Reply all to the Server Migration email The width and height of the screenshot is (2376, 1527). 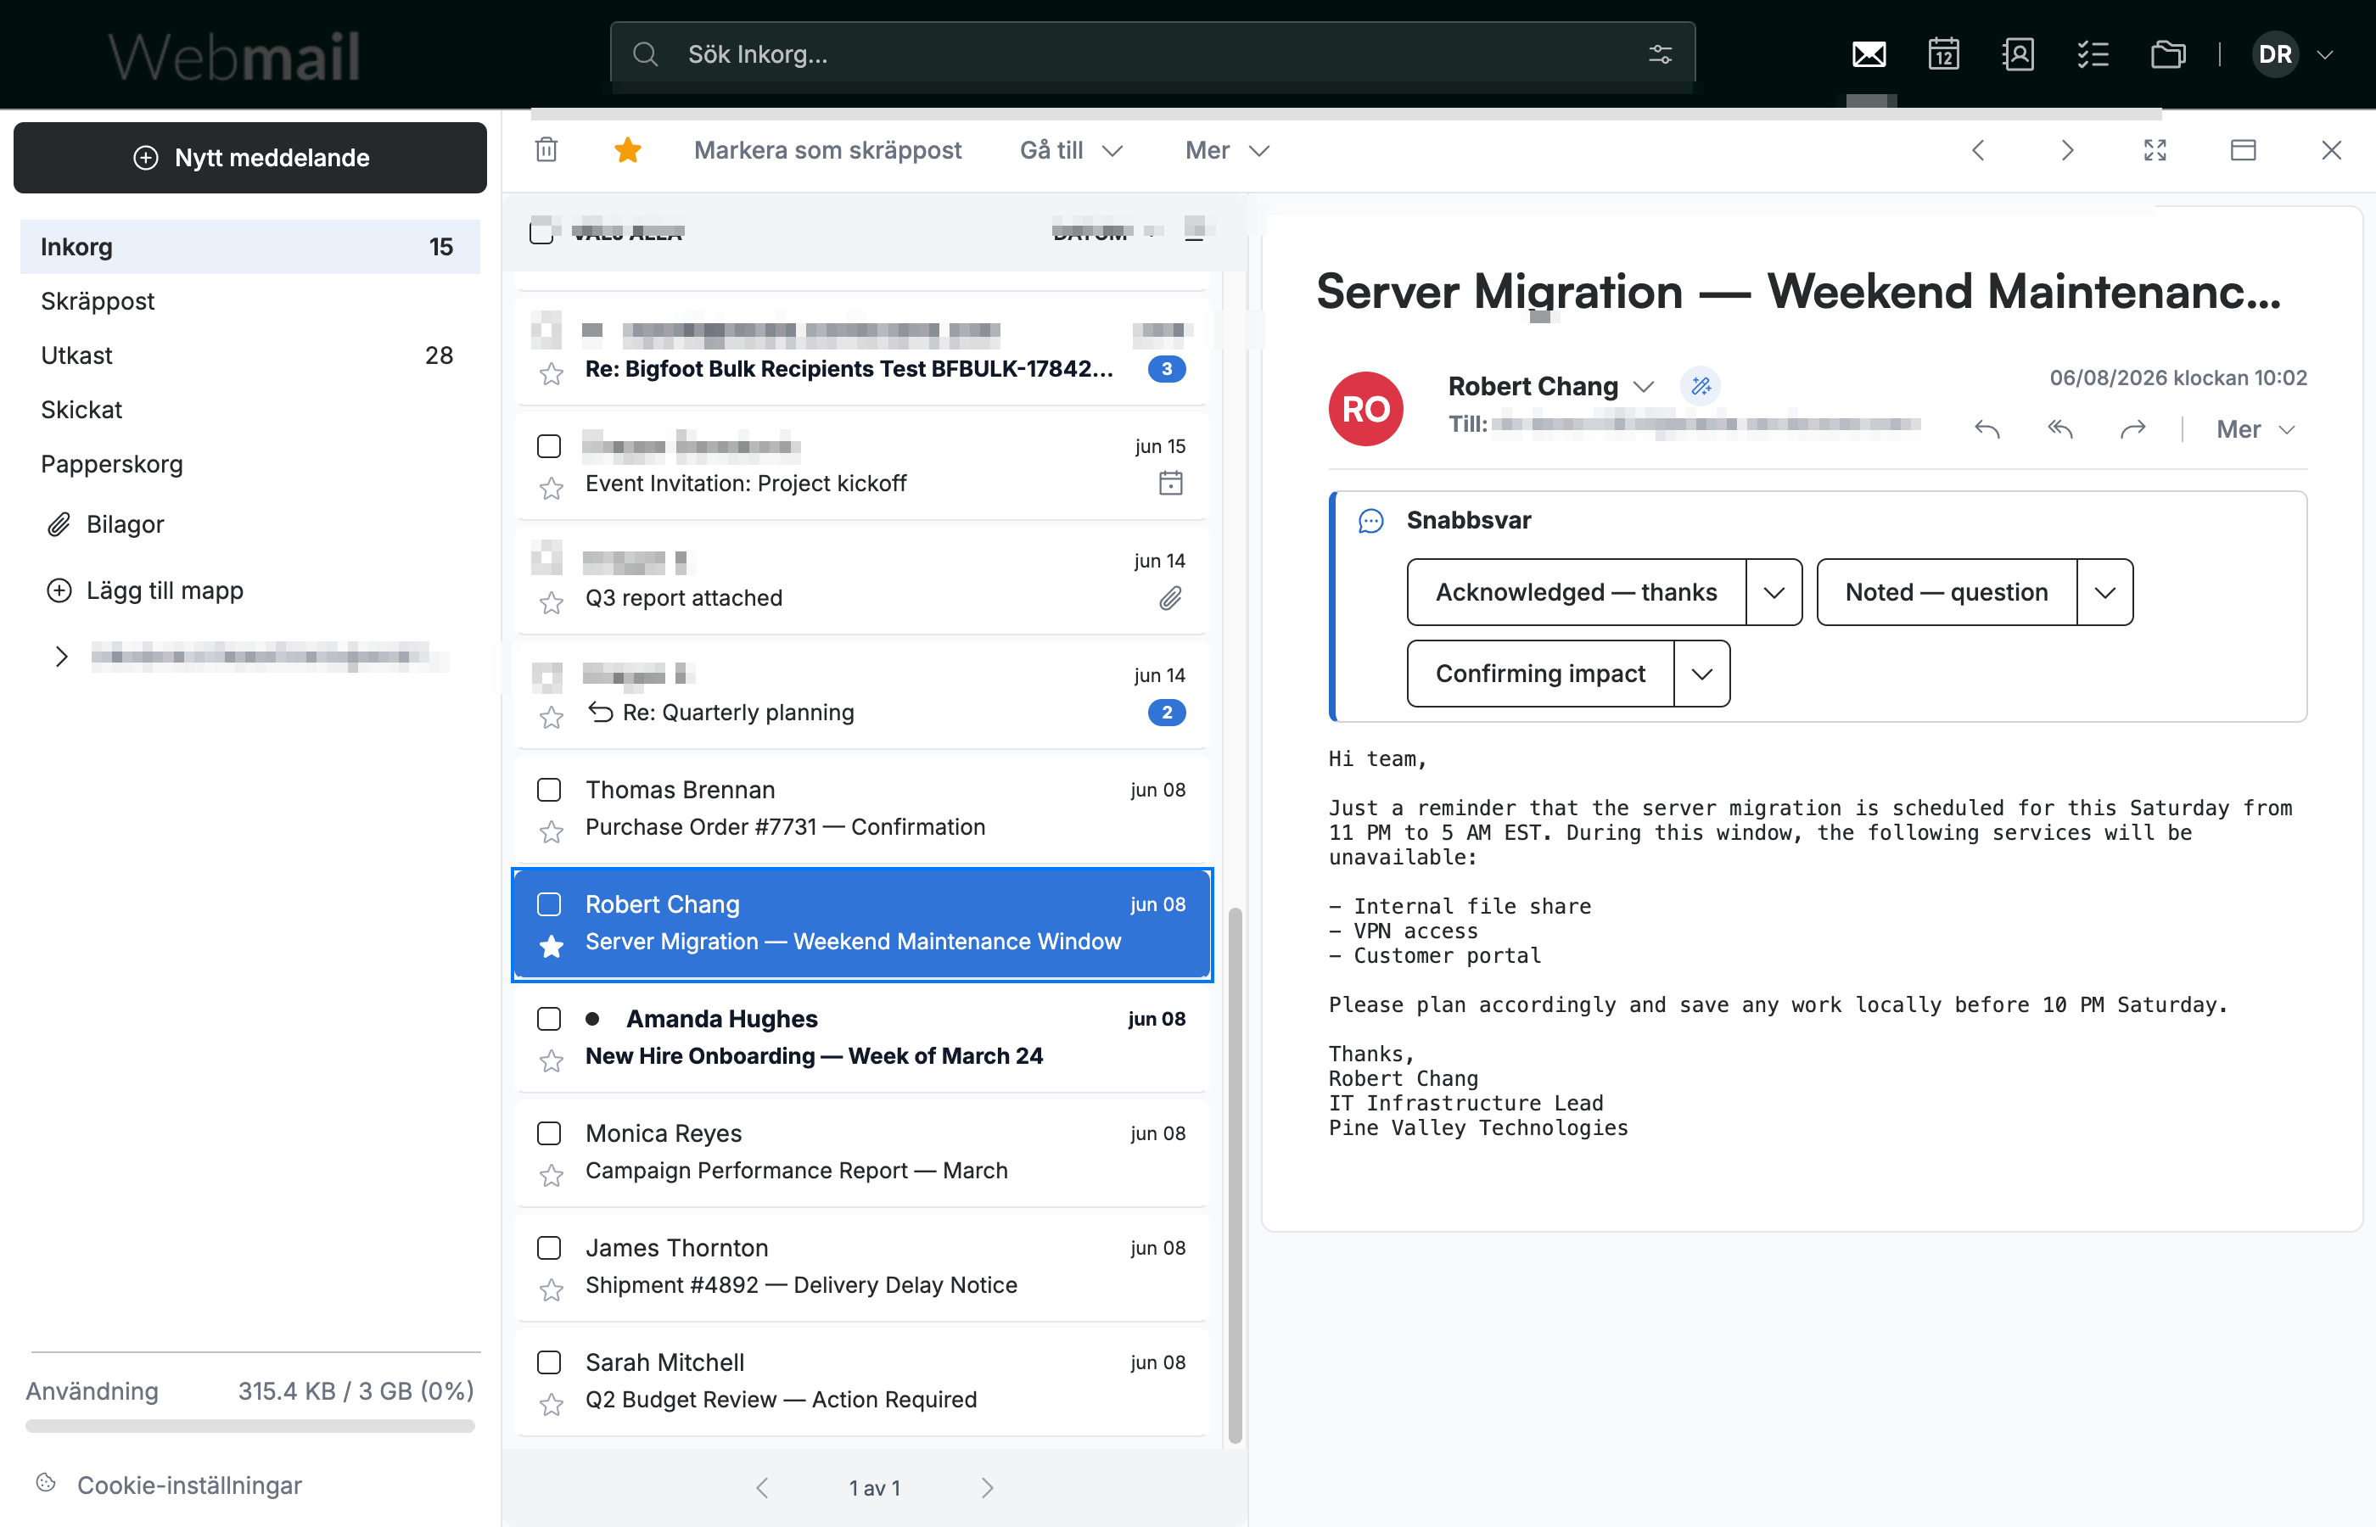(2059, 428)
